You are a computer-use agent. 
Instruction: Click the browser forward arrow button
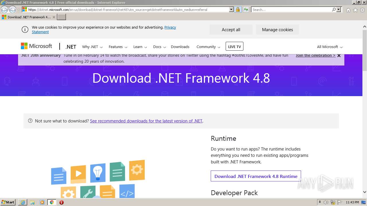(x=12, y=10)
